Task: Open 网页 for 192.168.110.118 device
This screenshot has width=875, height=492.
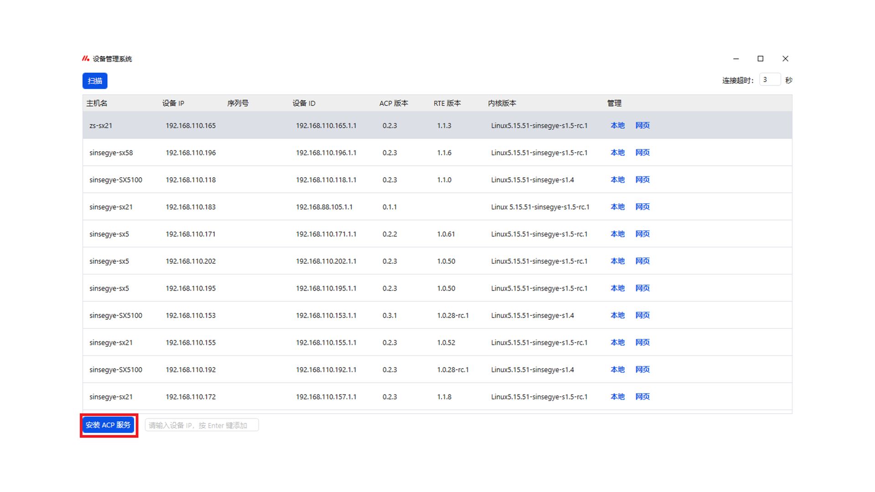Action: point(642,179)
